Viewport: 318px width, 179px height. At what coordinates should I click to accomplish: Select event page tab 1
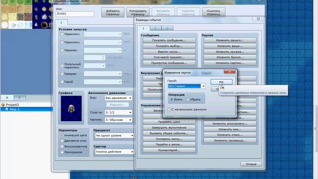(x=61, y=22)
